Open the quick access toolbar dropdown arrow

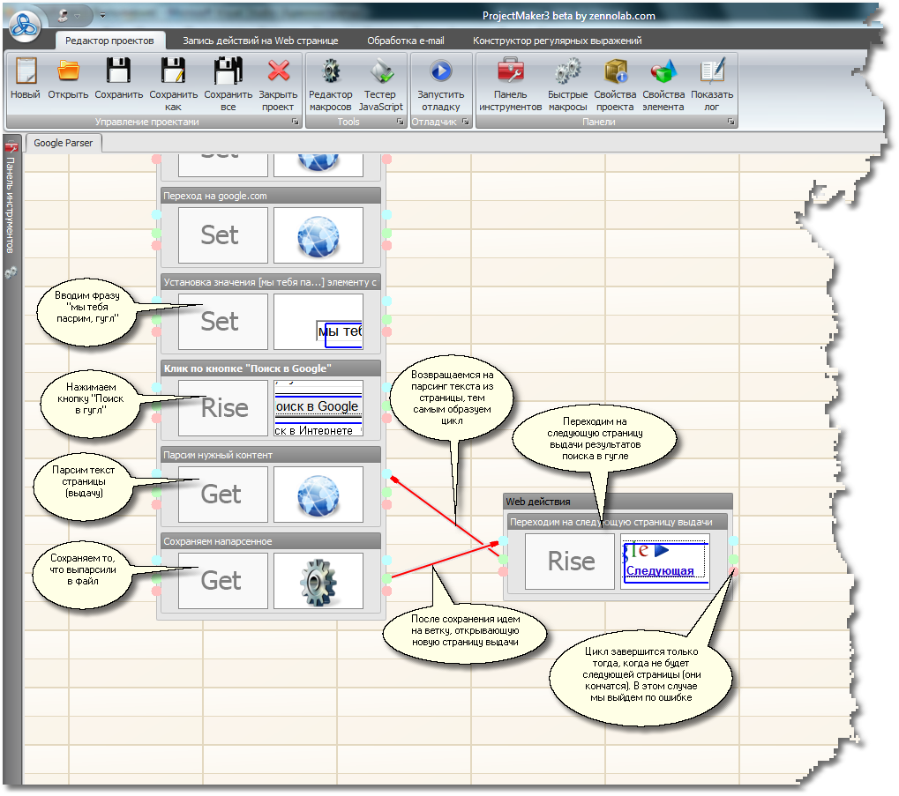[102, 16]
